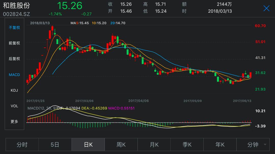Screen dimensions: 275x154
Task: Click the 和胜股份 stock name
Action: [x=17, y=6]
